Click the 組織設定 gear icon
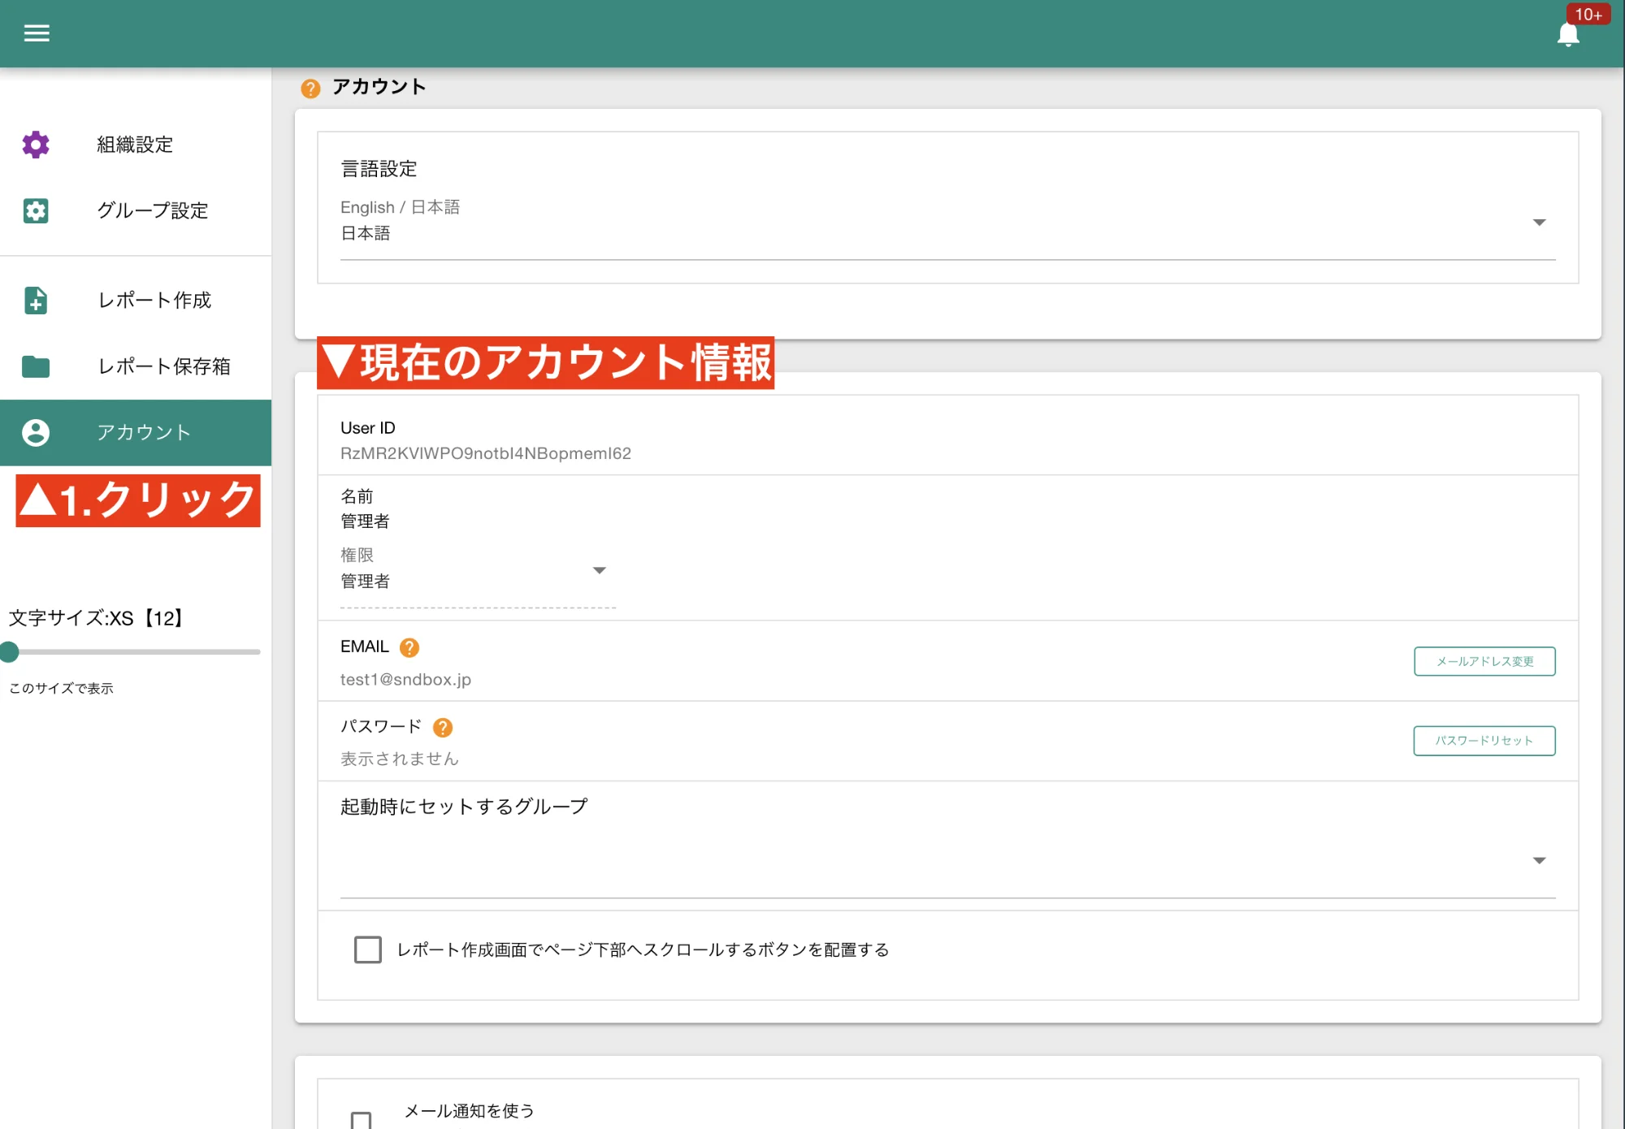The width and height of the screenshot is (1625, 1129). tap(36, 145)
